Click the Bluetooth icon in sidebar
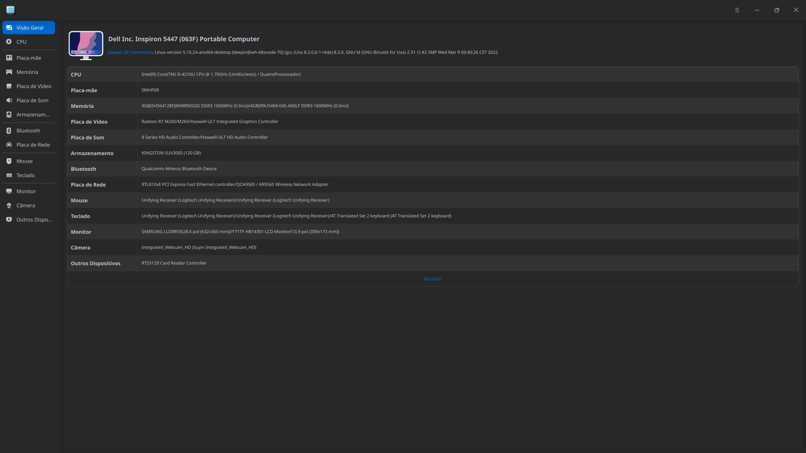The width and height of the screenshot is (806, 453). coord(9,131)
